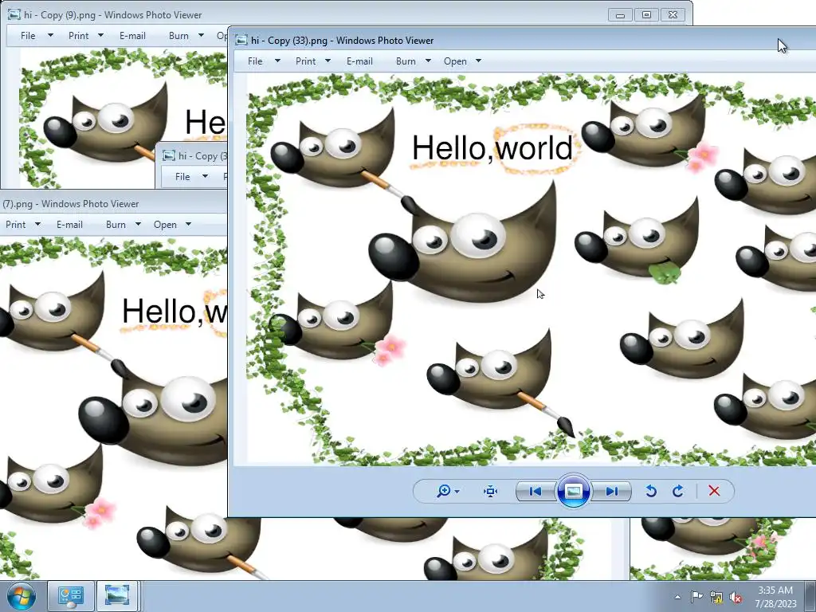Viewport: 816px width, 612px height.
Task: Open the network status tray icon
Action: (x=716, y=598)
